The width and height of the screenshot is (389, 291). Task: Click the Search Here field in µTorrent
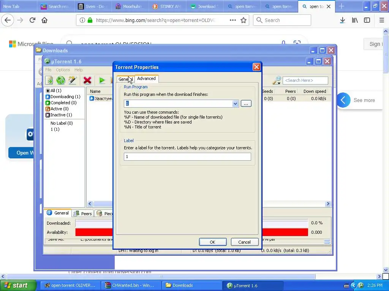tap(305, 80)
